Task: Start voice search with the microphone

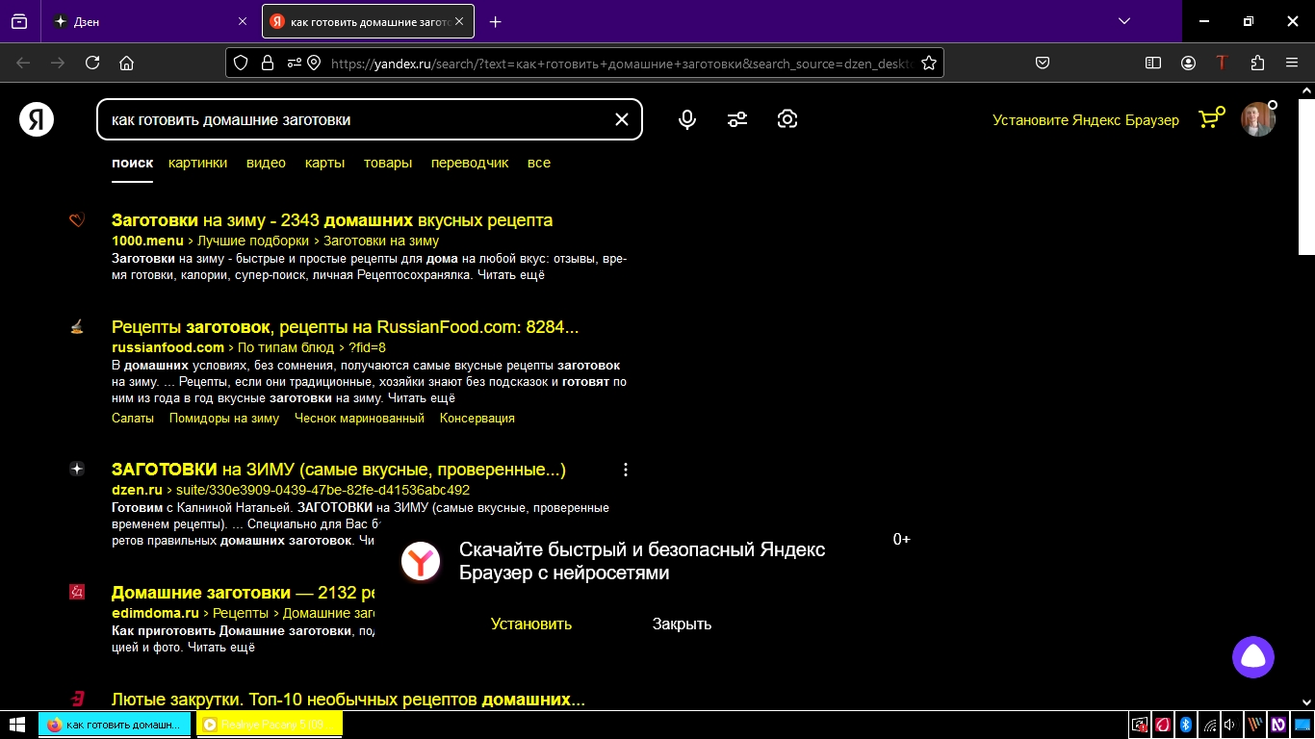Action: tap(687, 119)
